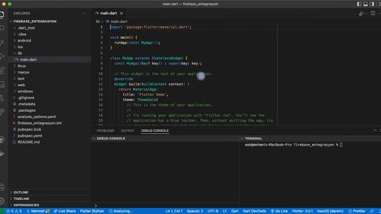Collapse the lib folder

tap(20, 53)
